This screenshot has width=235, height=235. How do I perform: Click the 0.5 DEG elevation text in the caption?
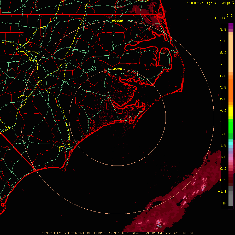[130, 233]
